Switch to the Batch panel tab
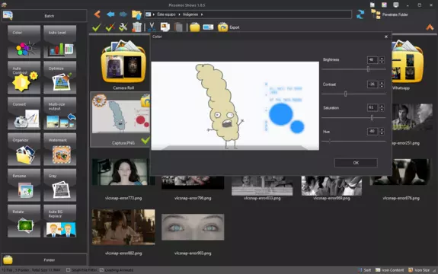The image size is (438, 274). pyautogui.click(x=44, y=16)
